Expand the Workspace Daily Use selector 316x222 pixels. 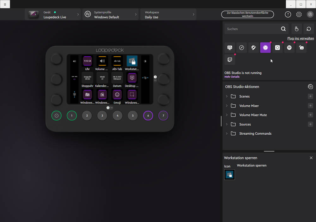[x=168, y=15]
